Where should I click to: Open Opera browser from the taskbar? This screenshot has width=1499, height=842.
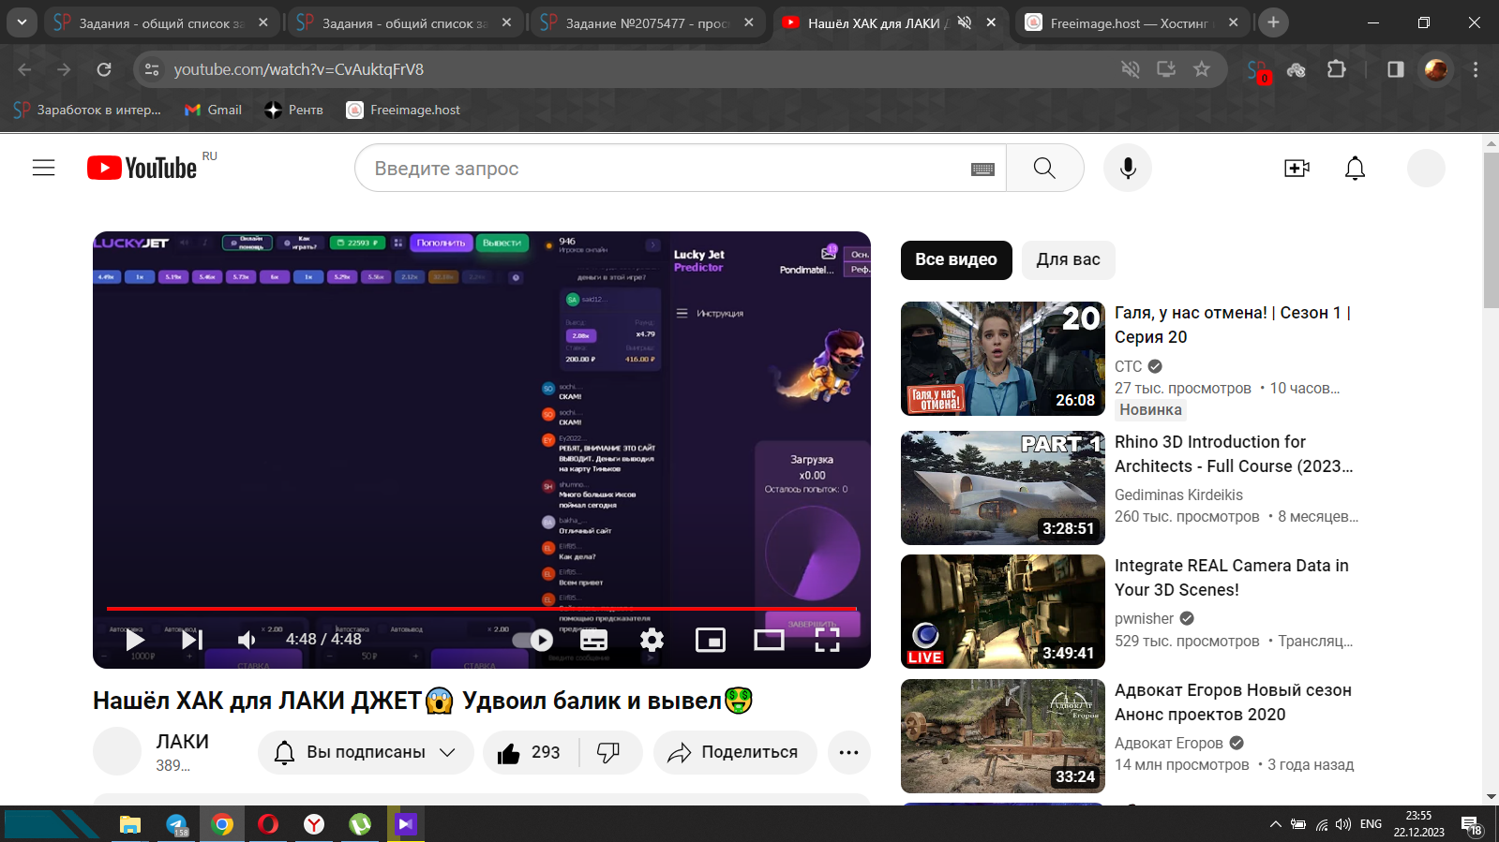(268, 824)
